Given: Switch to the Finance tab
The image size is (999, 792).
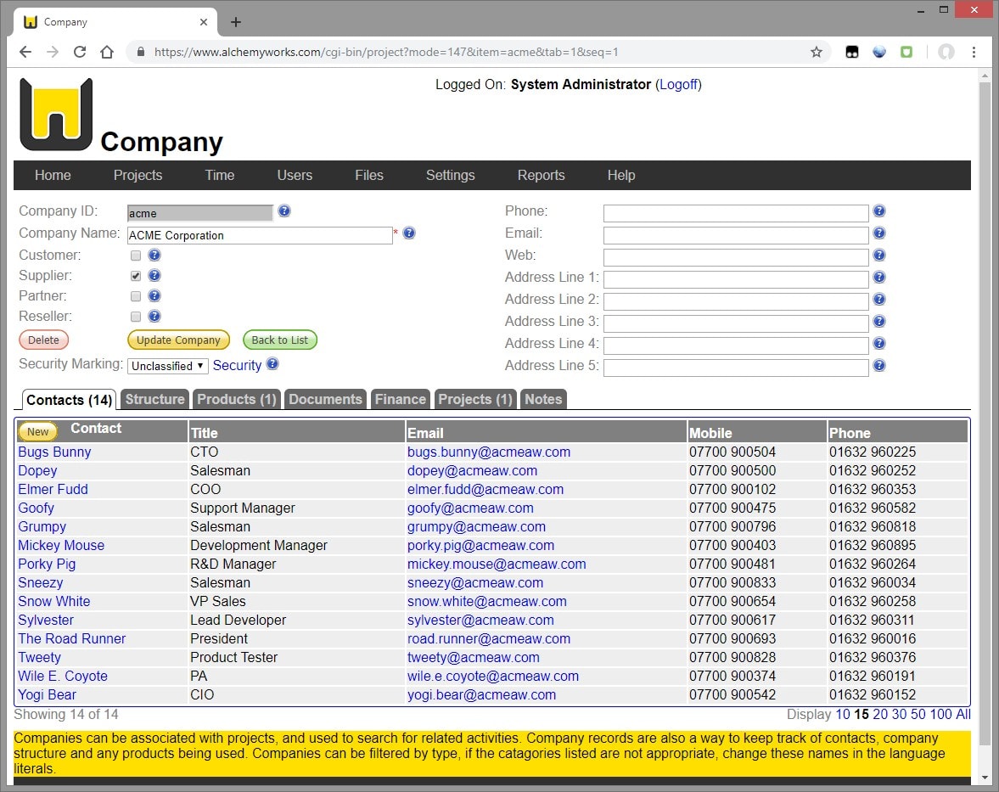Looking at the screenshot, I should pos(400,399).
